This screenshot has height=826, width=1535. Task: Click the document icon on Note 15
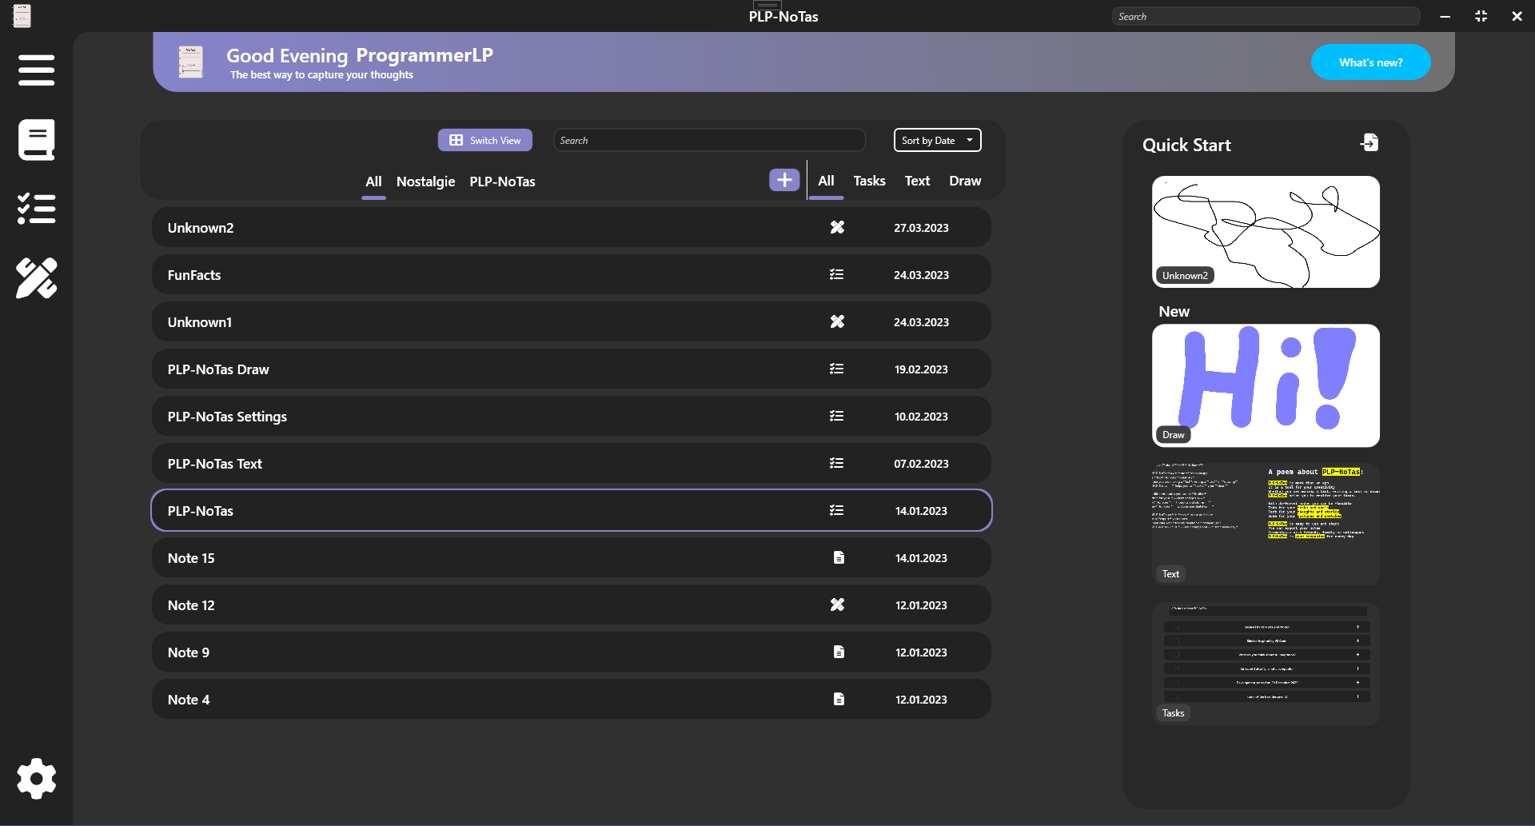839,557
